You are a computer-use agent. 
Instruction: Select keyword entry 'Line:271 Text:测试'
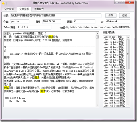pos(114,90)
